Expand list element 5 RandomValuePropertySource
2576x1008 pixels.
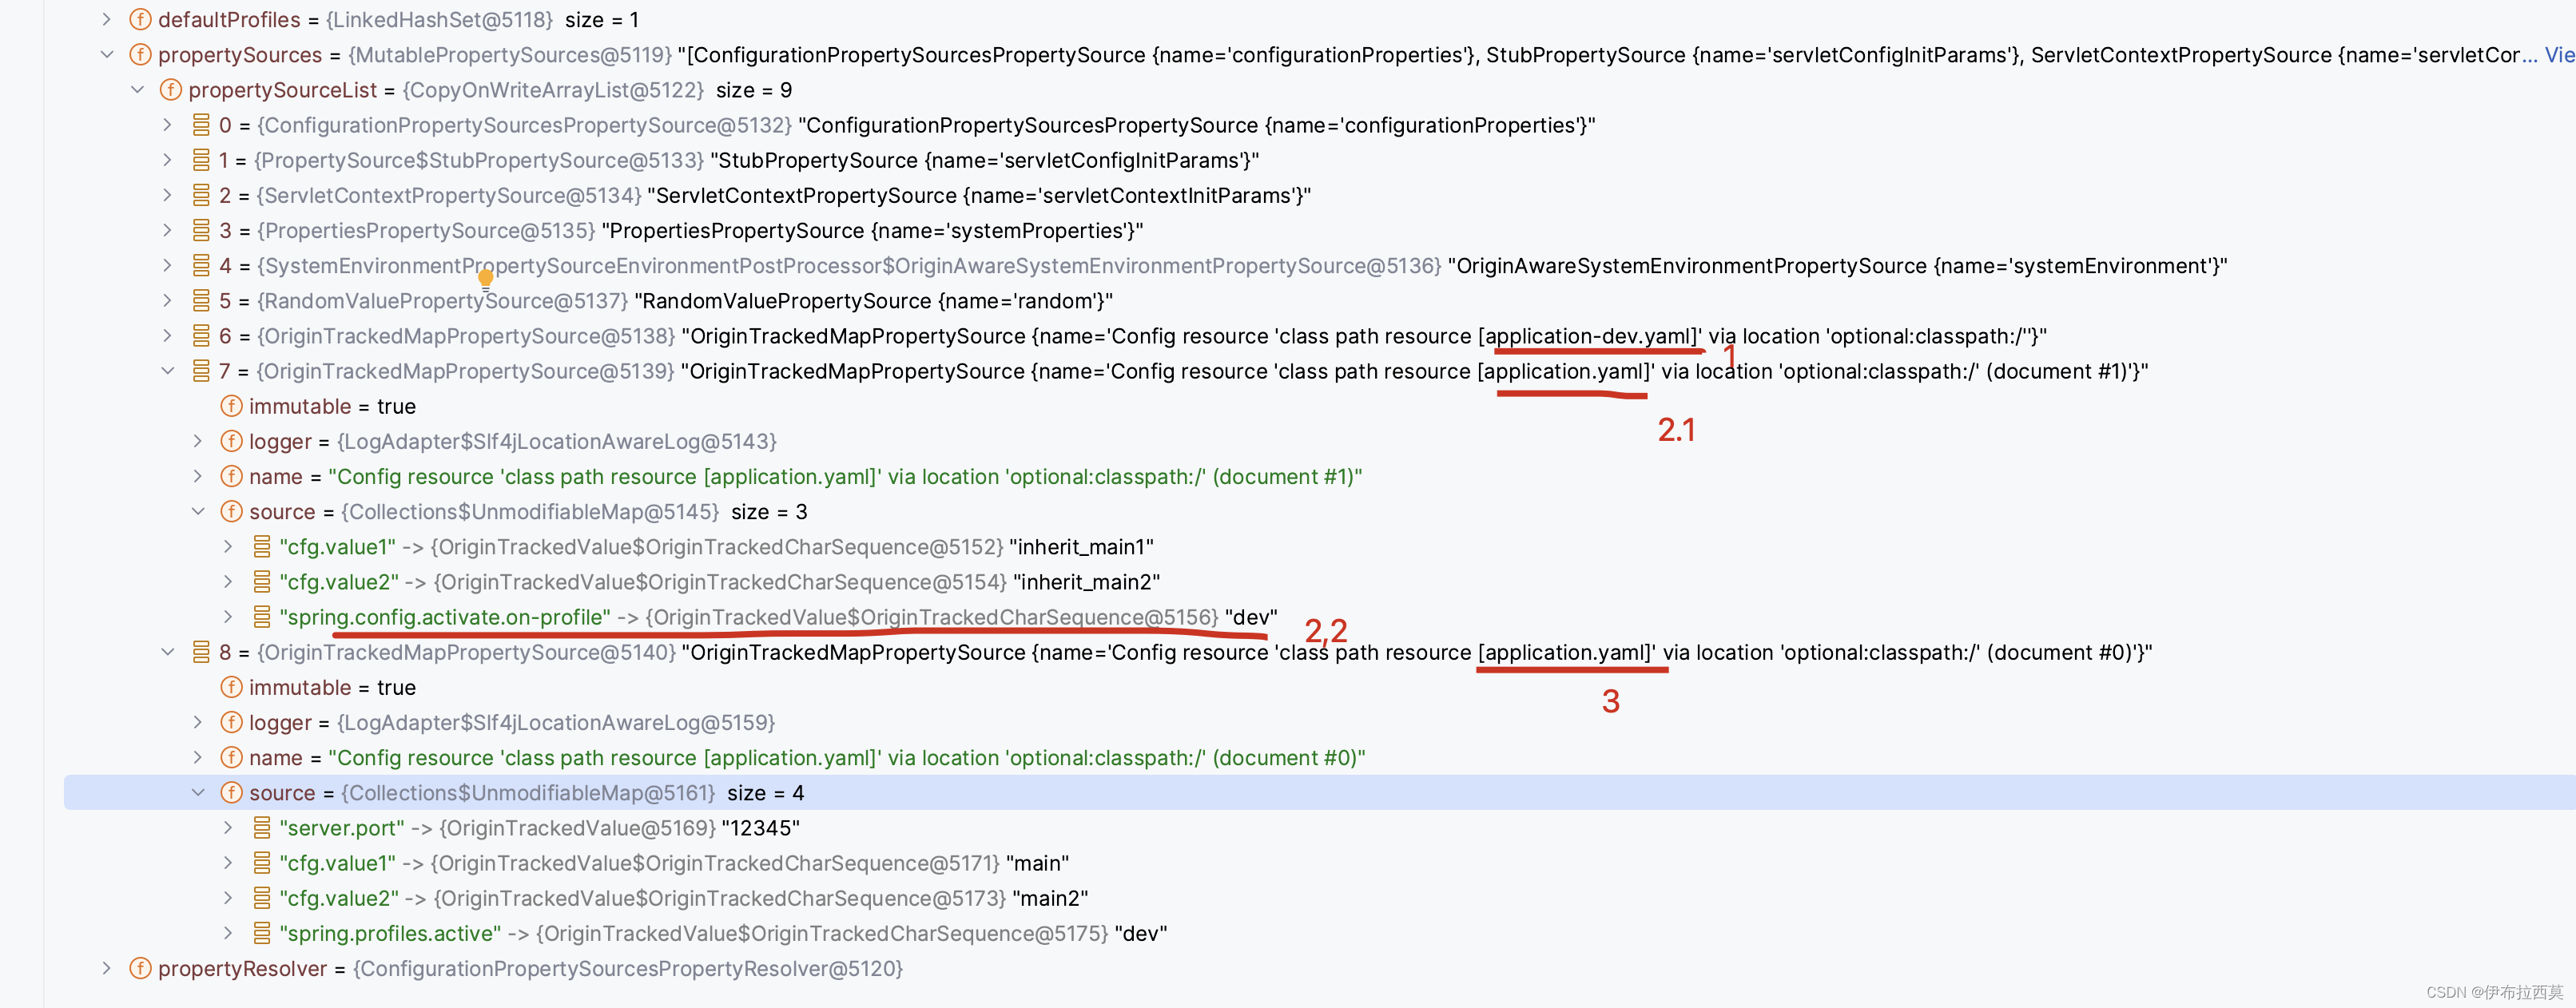coord(168,300)
